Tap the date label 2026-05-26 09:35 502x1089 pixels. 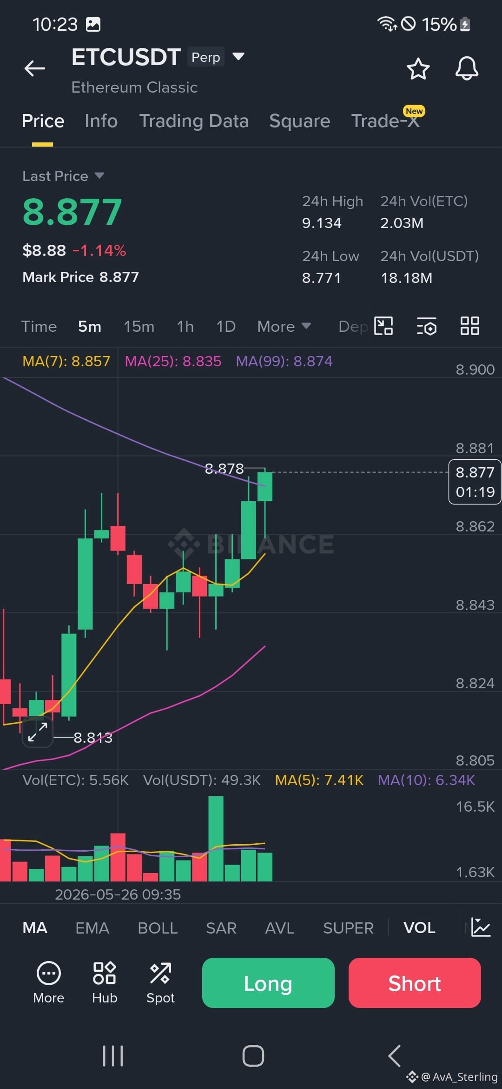tap(118, 894)
